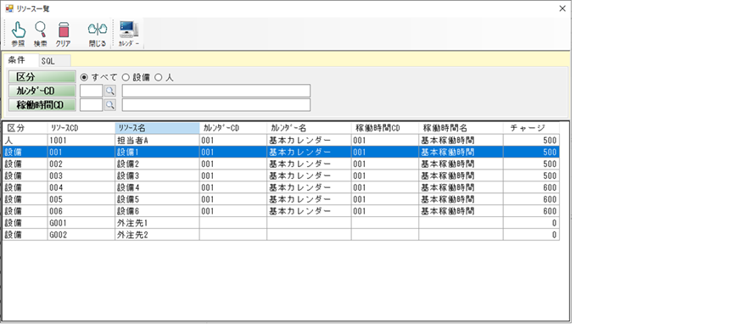
Task: Select the 人 radio button
Action: click(x=158, y=77)
